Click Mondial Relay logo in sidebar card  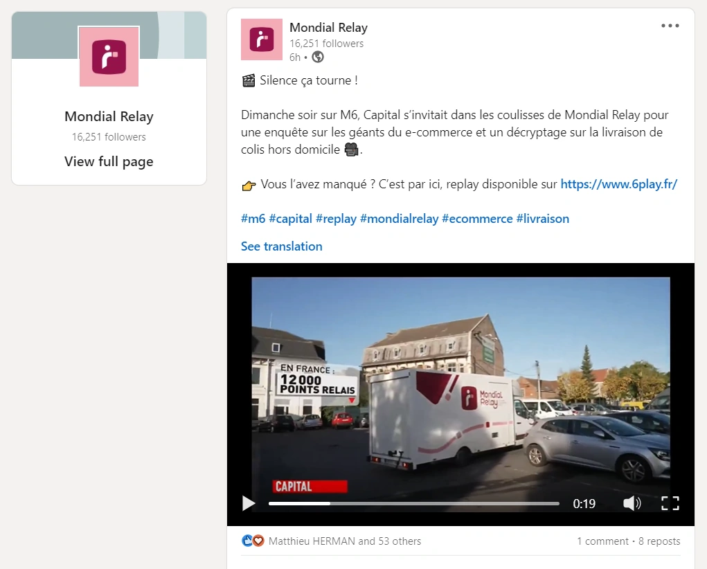pos(109,57)
